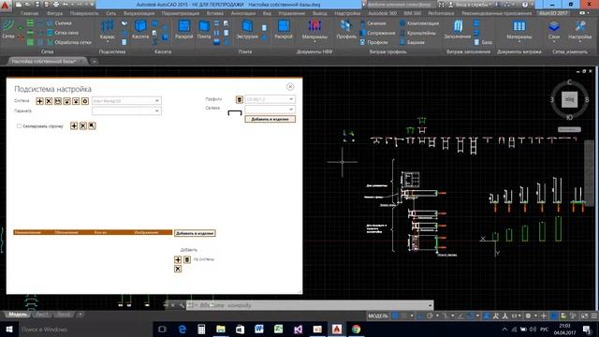Click new document tab plus button
The image size is (599, 337).
point(94,62)
